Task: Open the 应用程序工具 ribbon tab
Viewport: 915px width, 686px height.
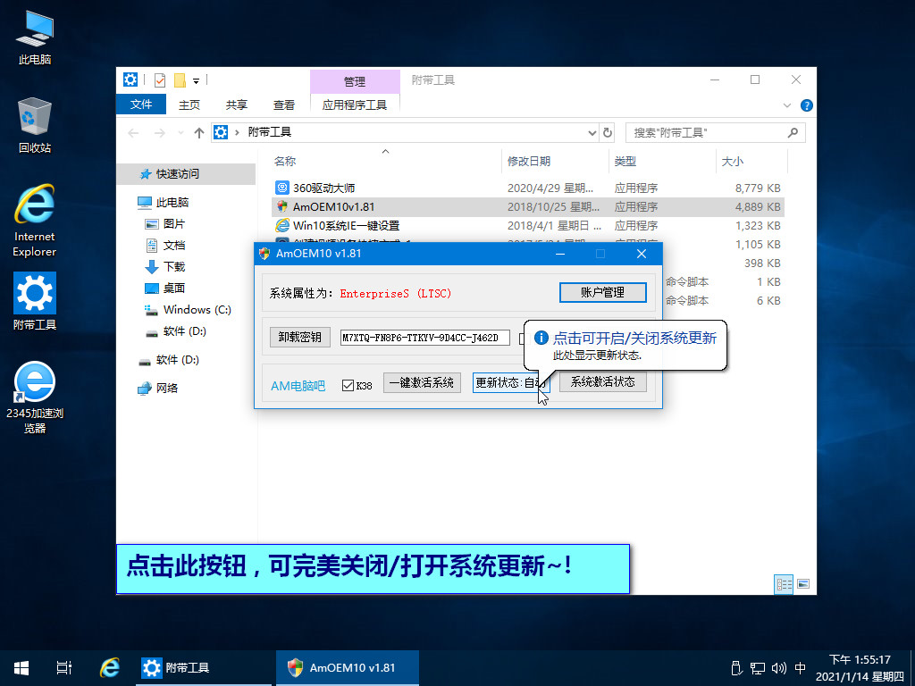Action: tap(355, 105)
